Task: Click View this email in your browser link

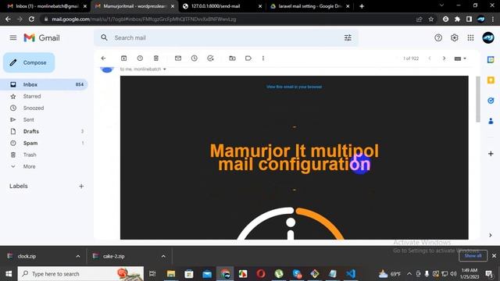Action: [x=294, y=87]
